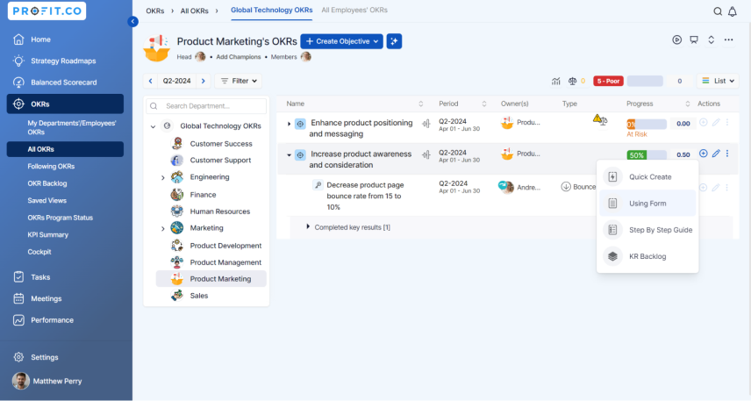Switch to All Employees' OKRs tab

(x=354, y=10)
